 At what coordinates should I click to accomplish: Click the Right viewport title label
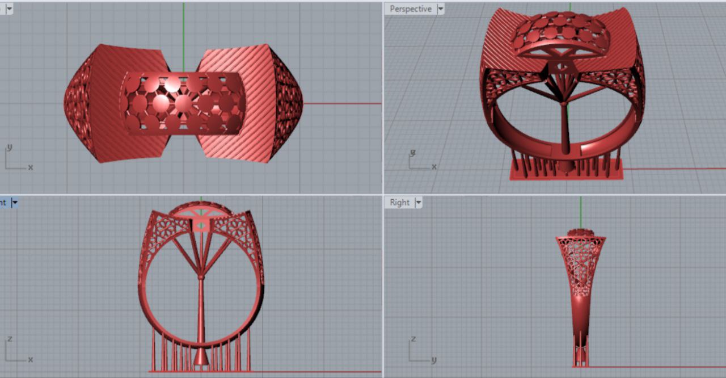pyautogui.click(x=400, y=203)
